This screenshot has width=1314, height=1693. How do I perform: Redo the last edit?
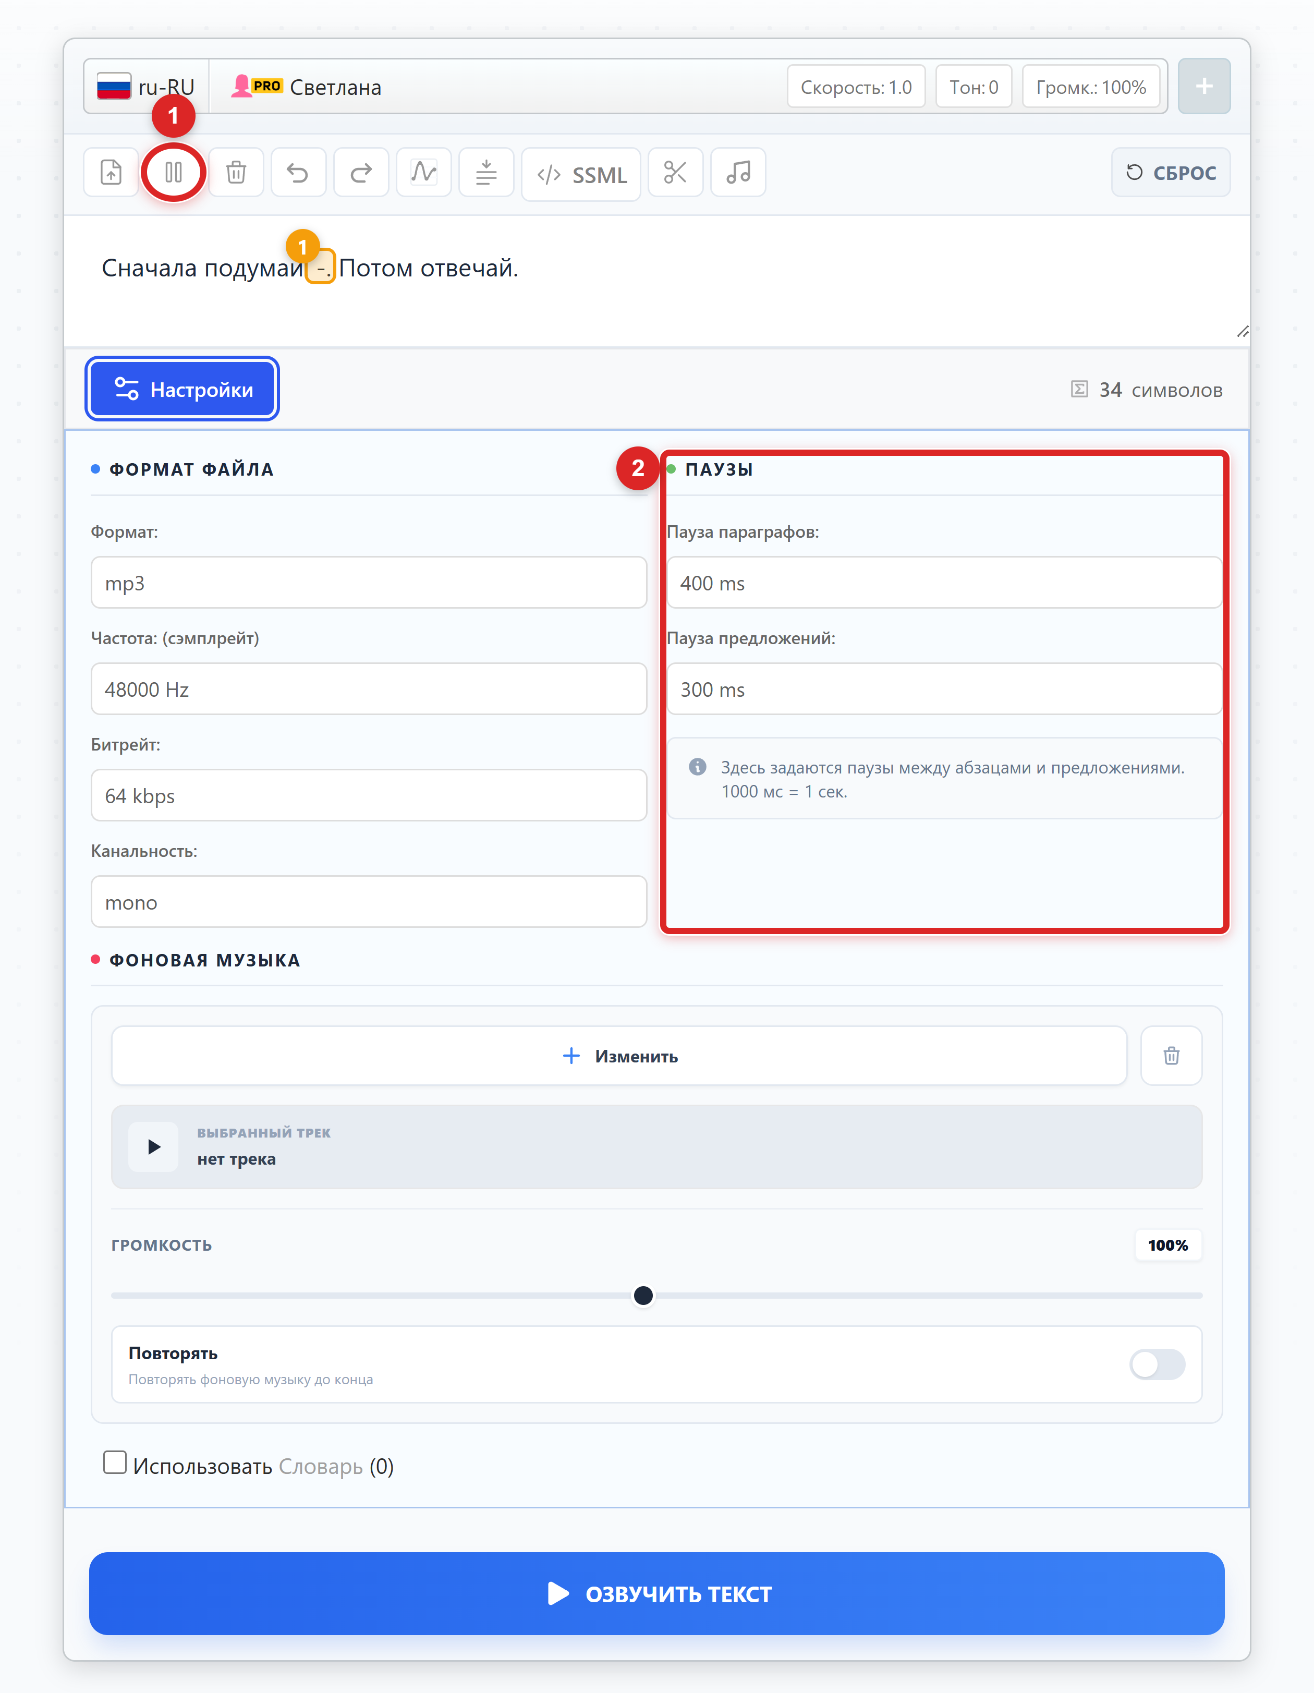[x=361, y=172]
